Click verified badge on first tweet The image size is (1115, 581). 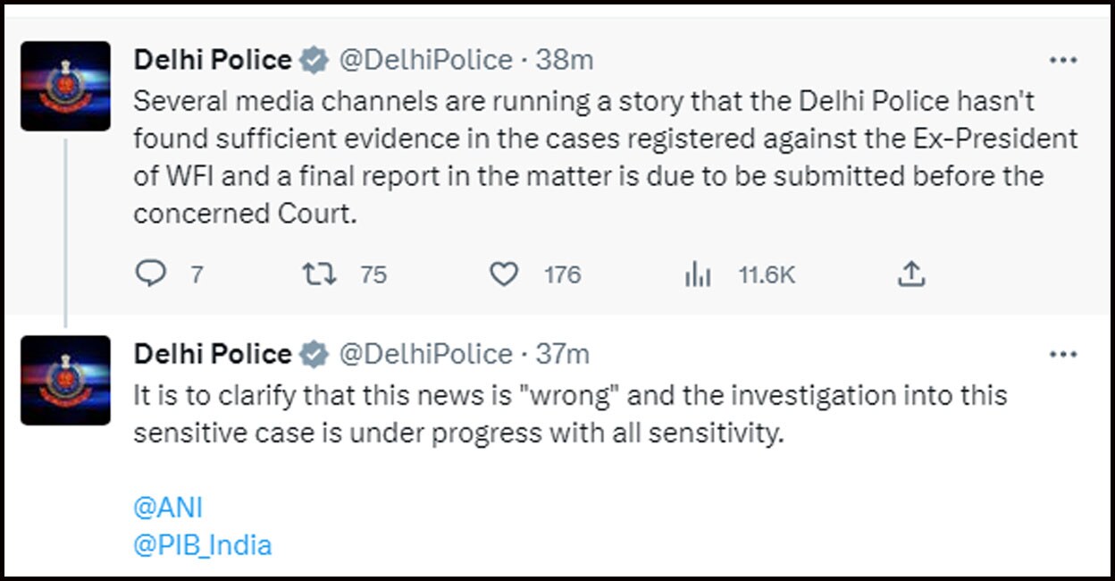tap(313, 61)
